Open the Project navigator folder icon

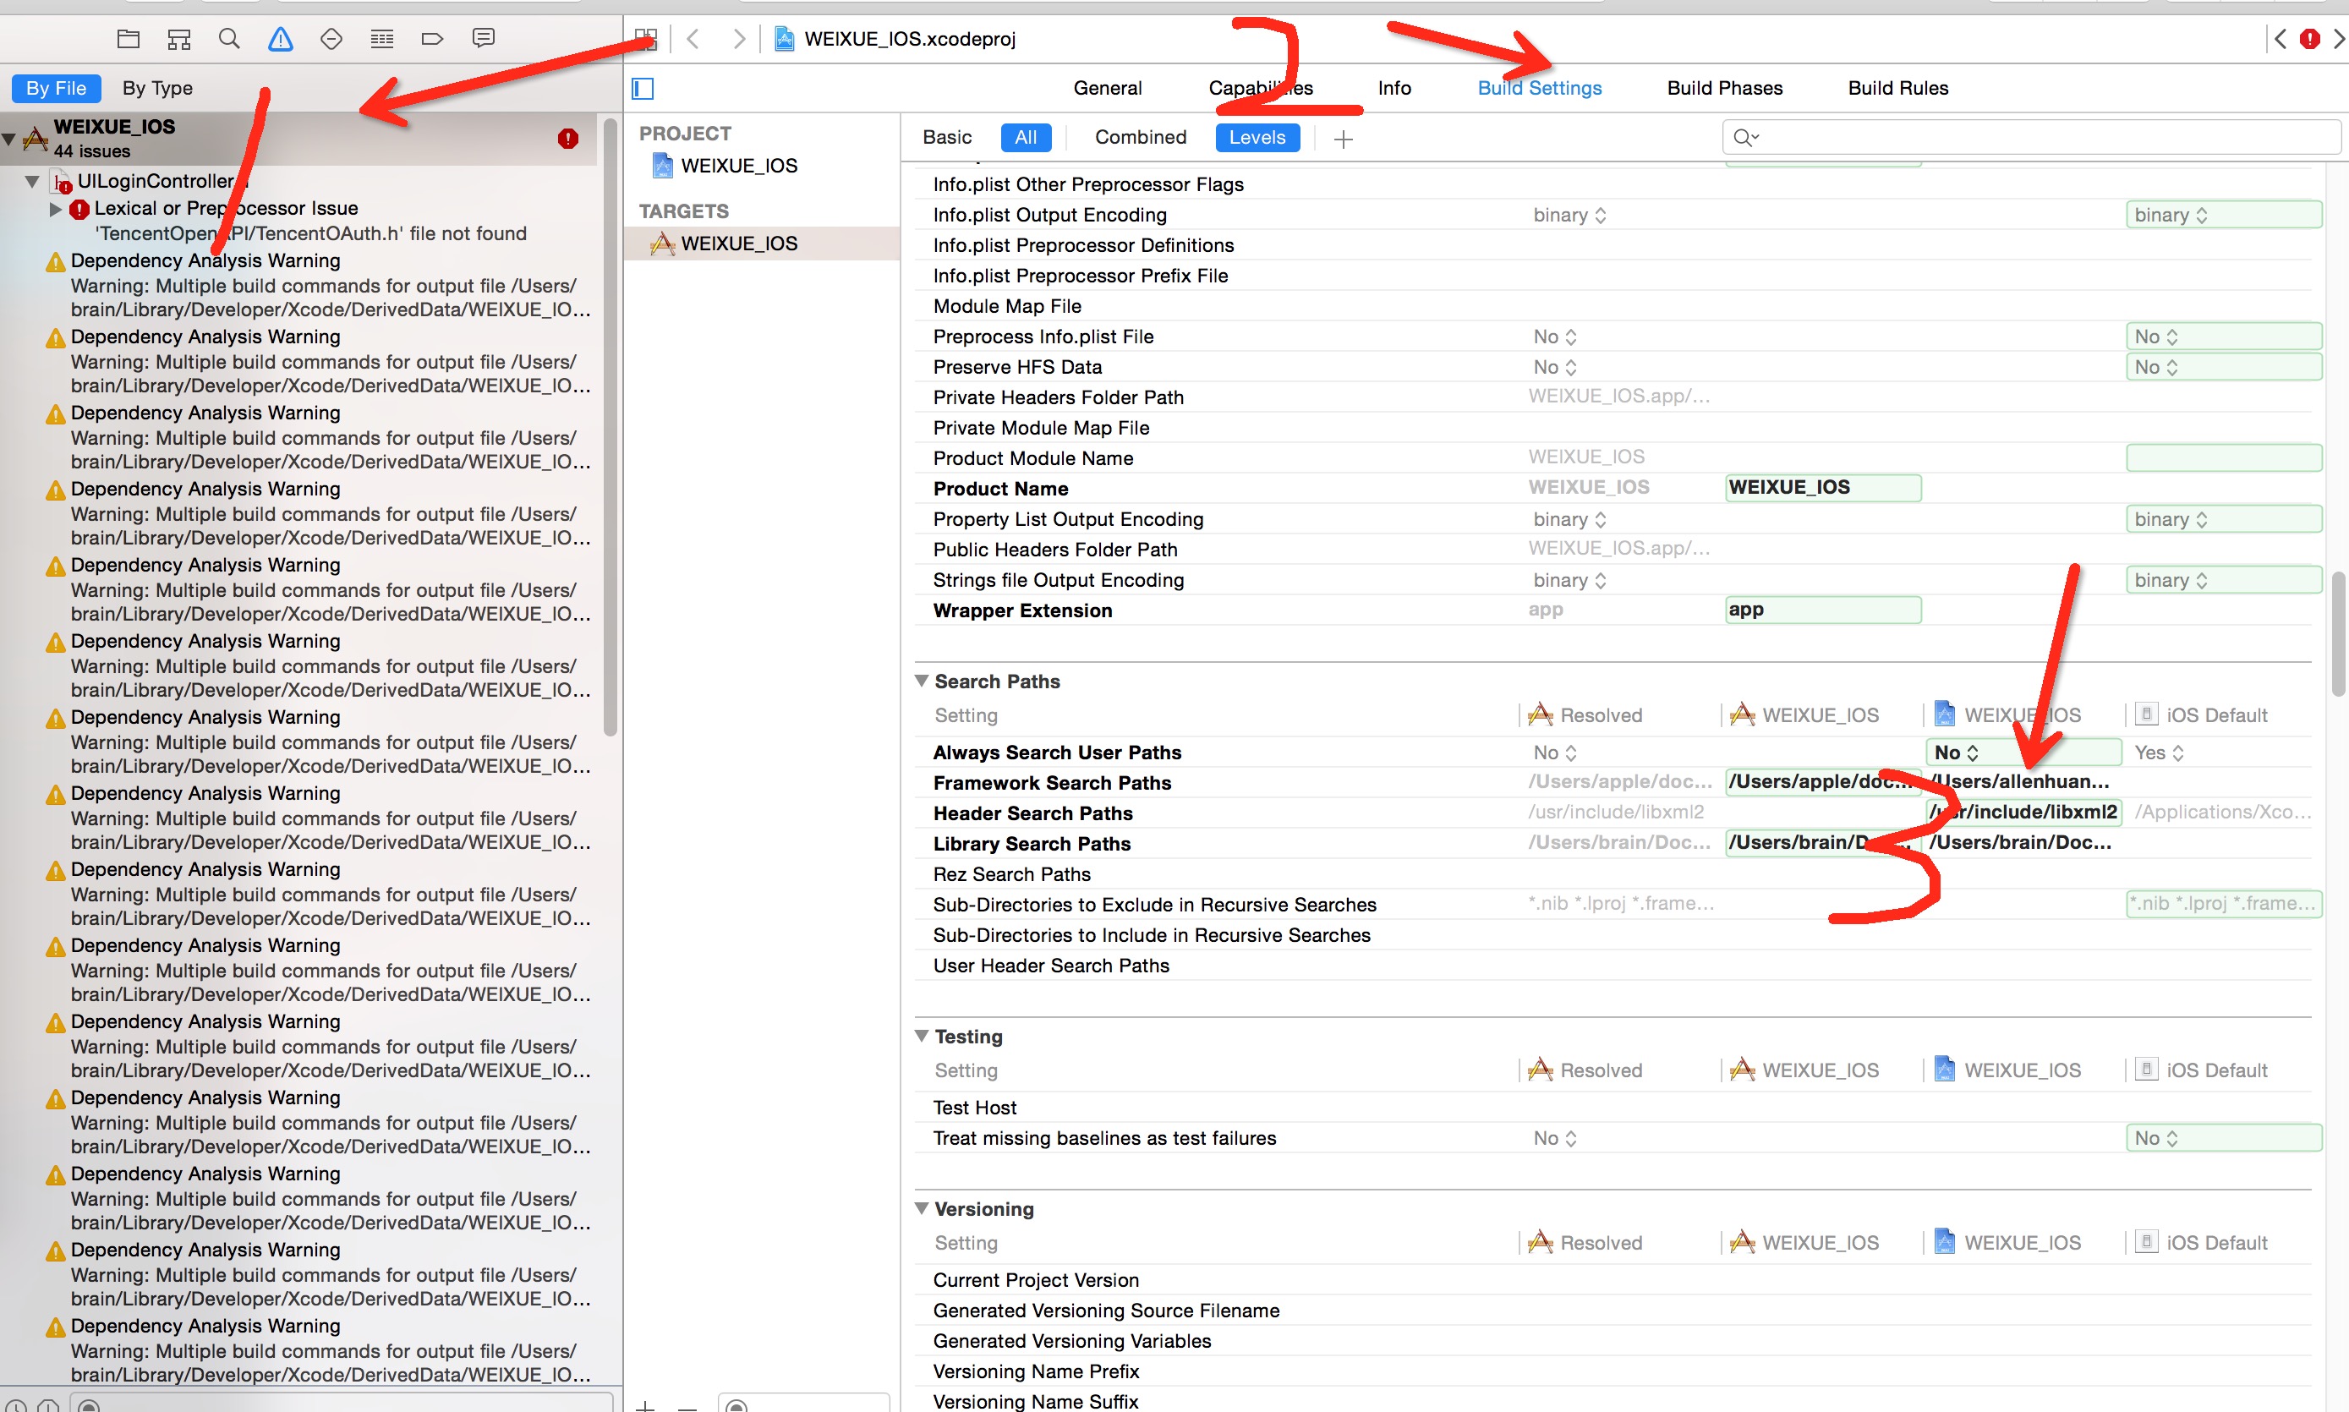(x=129, y=39)
